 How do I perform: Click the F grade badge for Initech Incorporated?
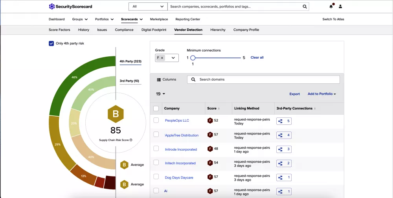click(x=210, y=163)
